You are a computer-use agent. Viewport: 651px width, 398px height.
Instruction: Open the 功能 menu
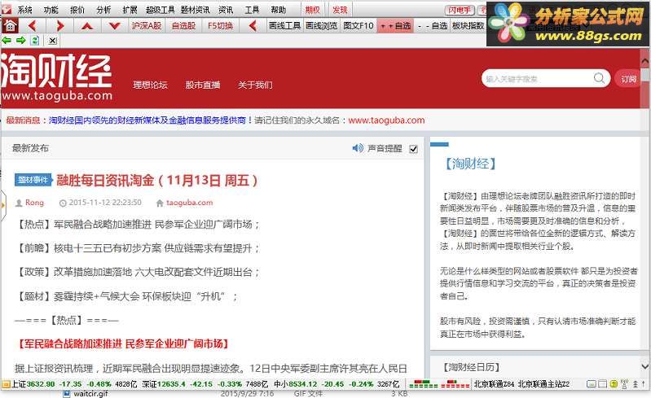tap(51, 10)
